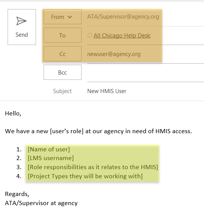Click the presence circle beside All Chicago Help Desk
The width and height of the screenshot is (204, 210).
point(90,35)
